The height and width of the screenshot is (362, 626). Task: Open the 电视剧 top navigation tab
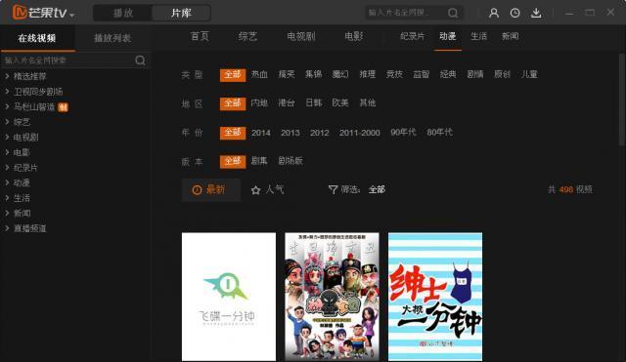pyautogui.click(x=301, y=37)
